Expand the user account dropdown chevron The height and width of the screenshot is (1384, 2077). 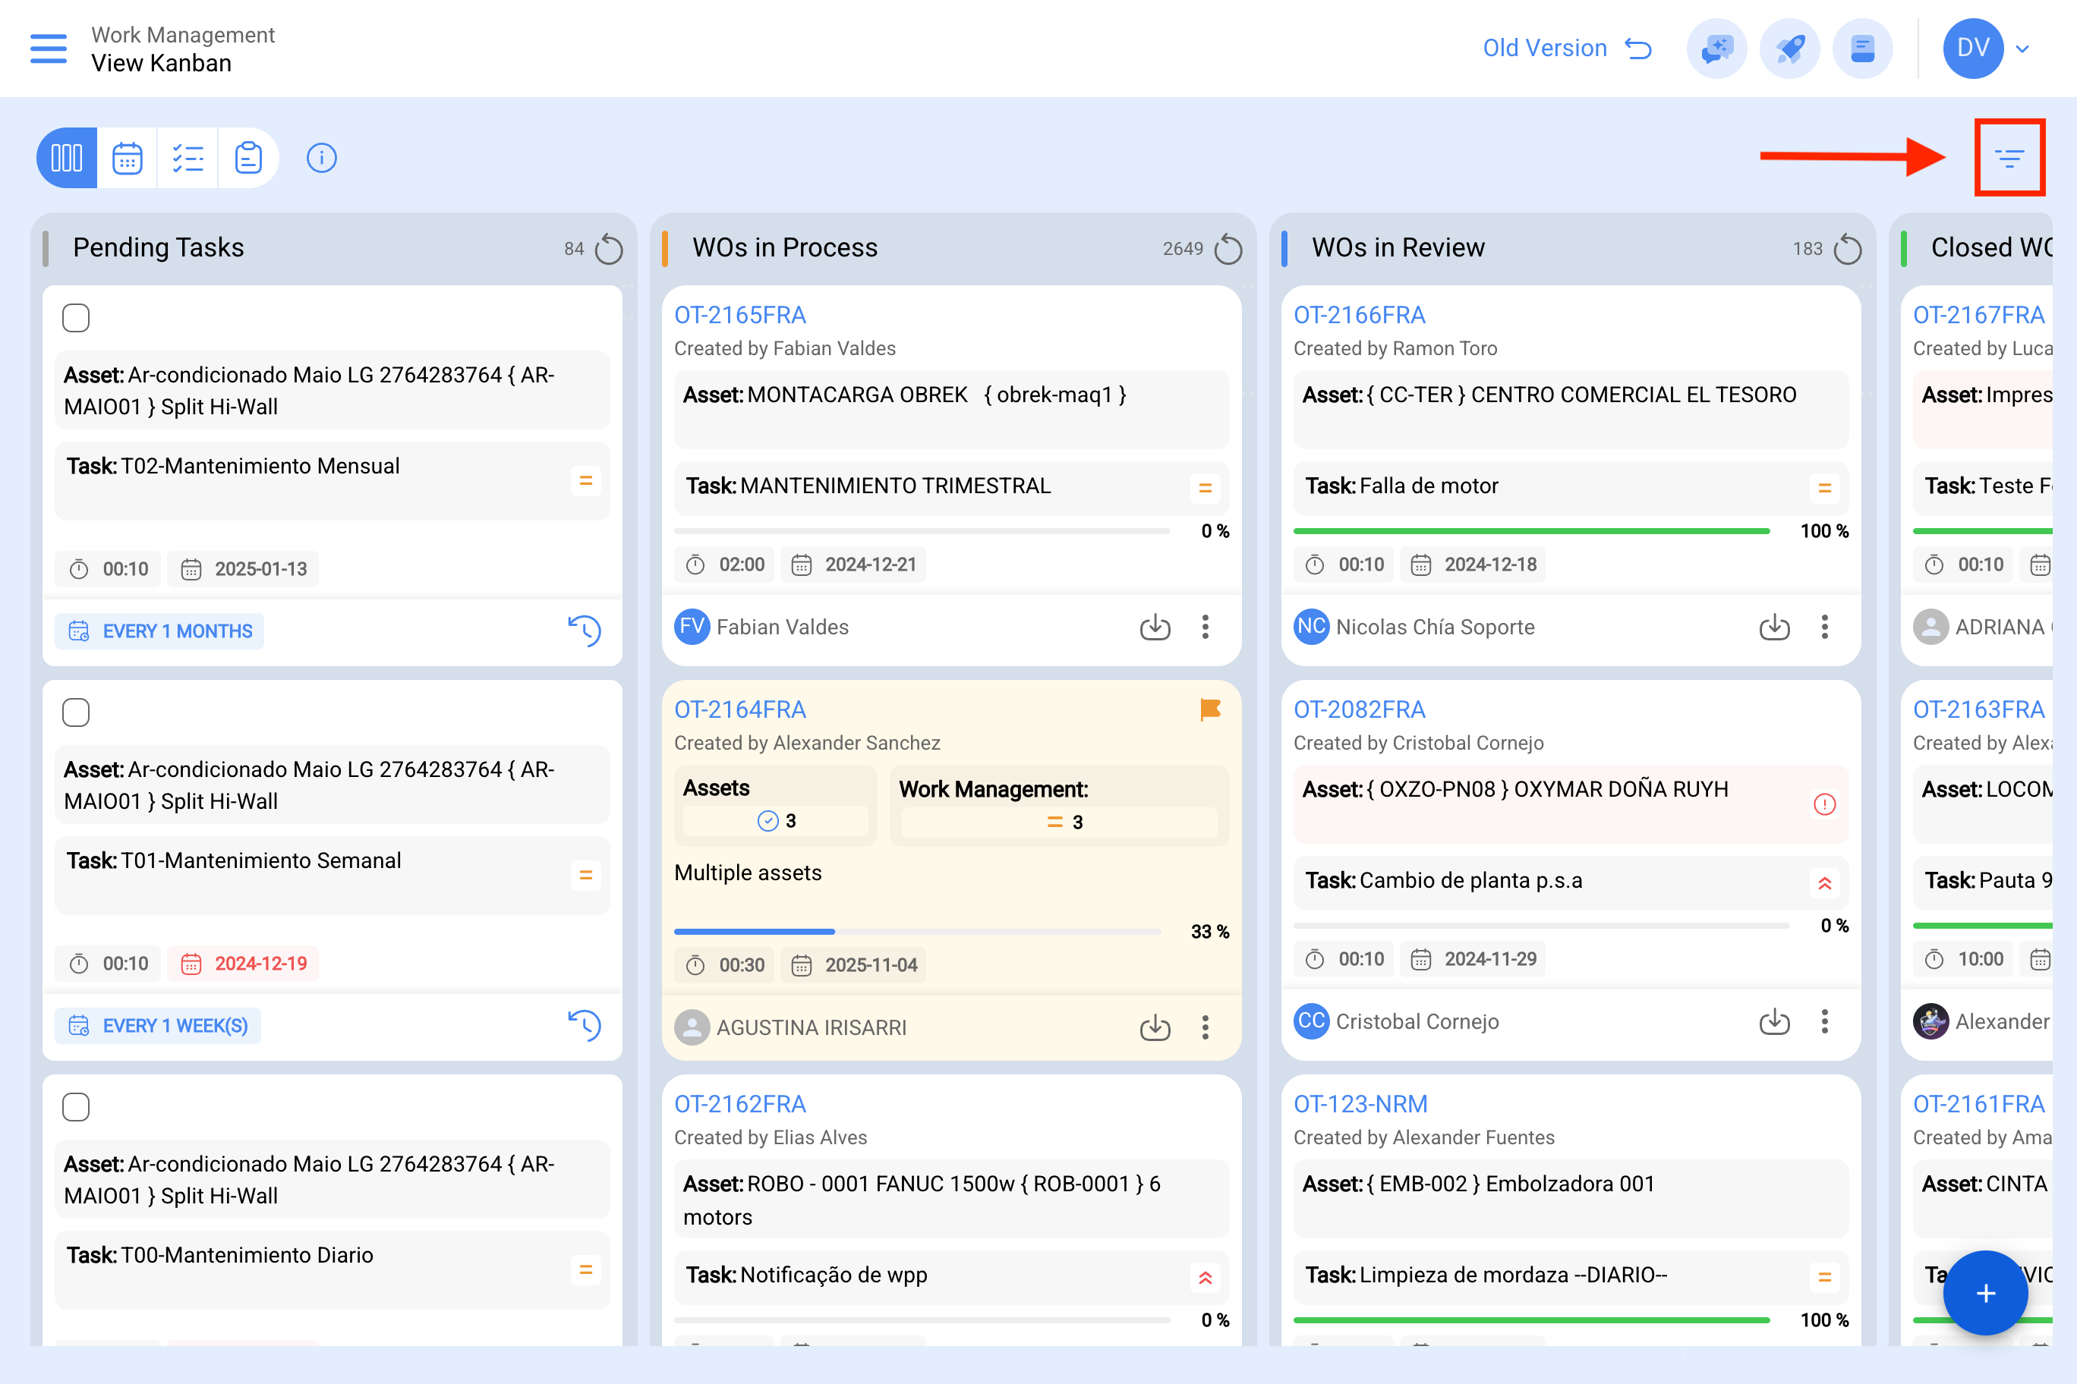pos(2022,49)
